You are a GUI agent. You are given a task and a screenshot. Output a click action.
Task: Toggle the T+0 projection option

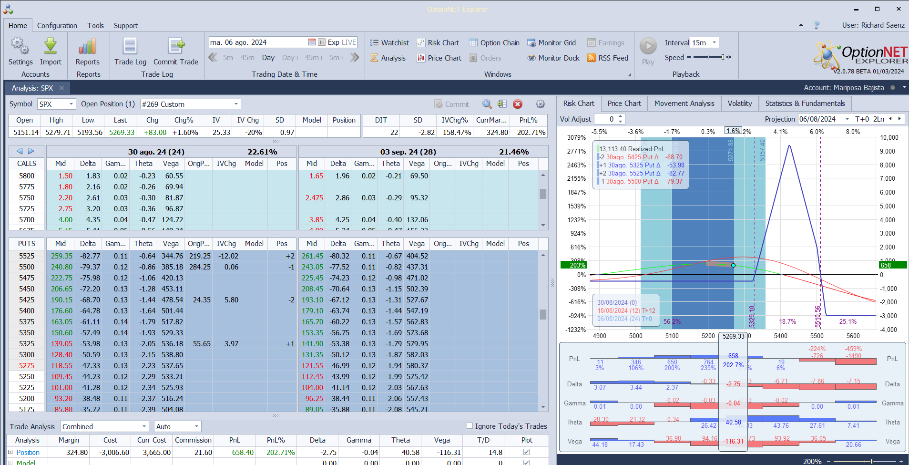862,119
